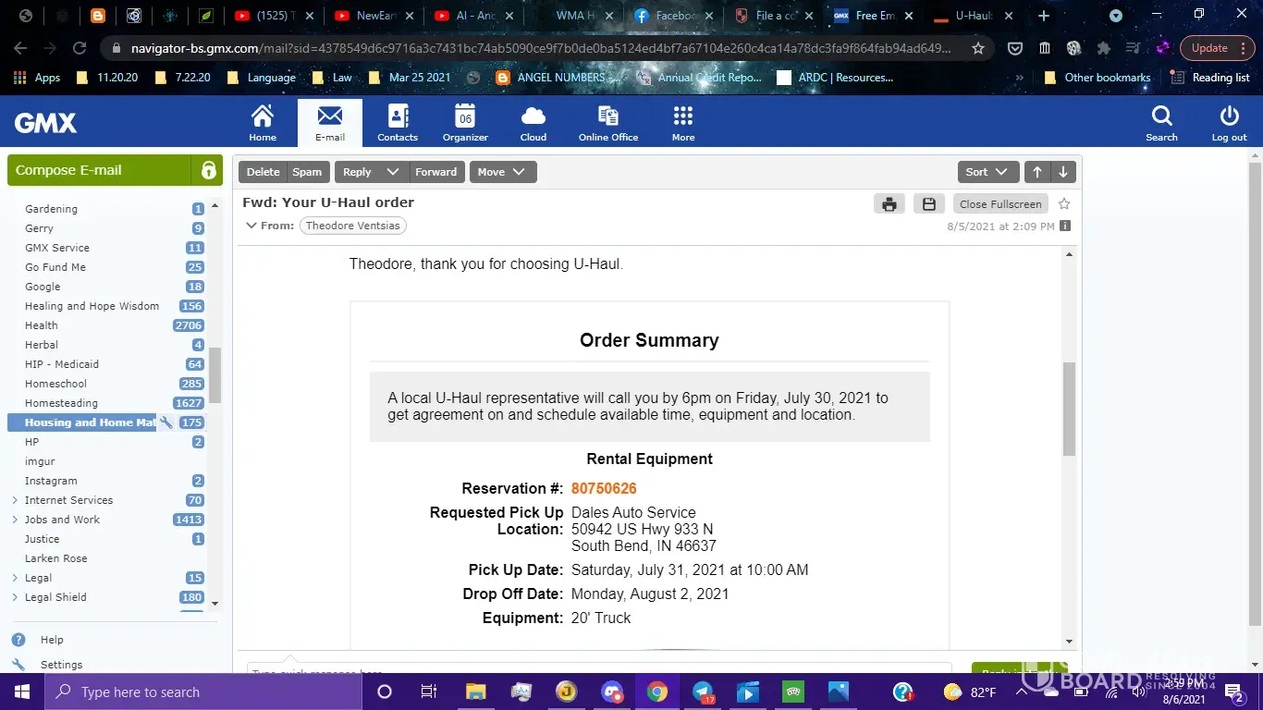The height and width of the screenshot is (710, 1263).
Task: Open the Telegram taskbar icon
Action: click(703, 692)
